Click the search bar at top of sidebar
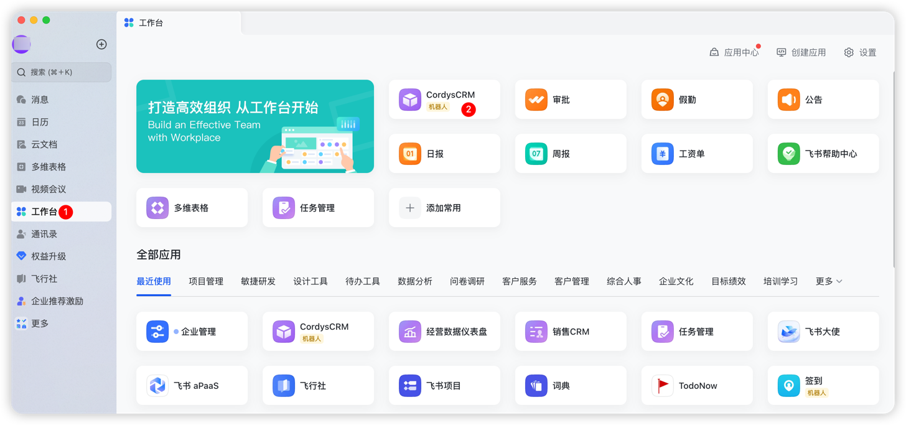 [62, 72]
